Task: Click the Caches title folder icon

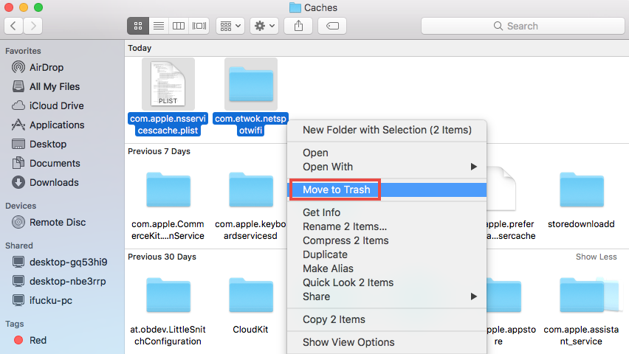Action: click(295, 7)
